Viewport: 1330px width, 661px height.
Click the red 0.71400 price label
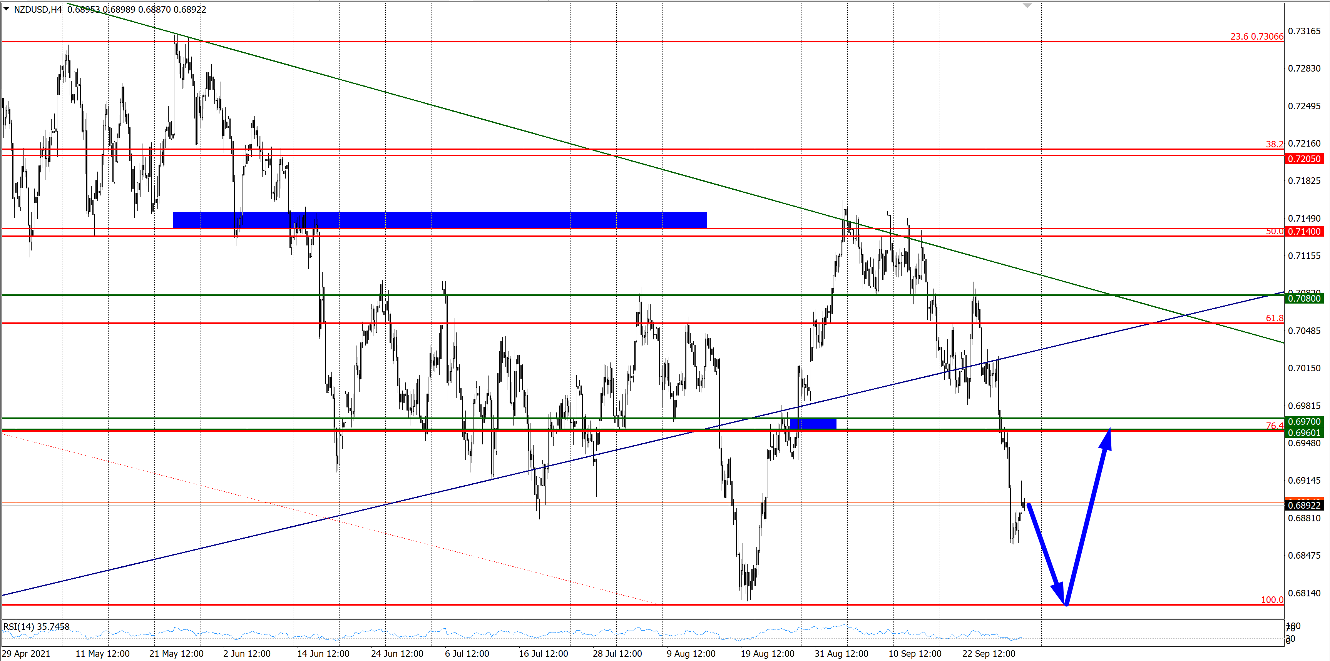[x=1304, y=232]
